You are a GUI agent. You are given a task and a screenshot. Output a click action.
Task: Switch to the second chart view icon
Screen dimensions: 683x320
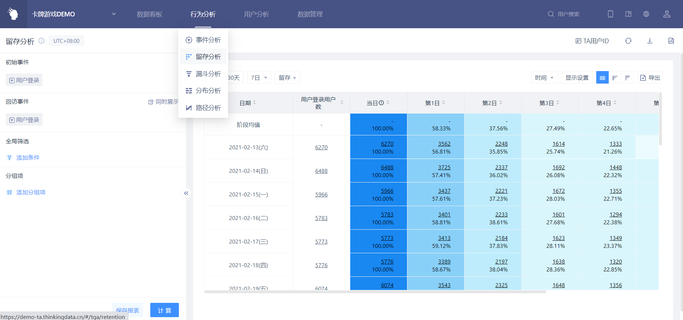click(615, 77)
